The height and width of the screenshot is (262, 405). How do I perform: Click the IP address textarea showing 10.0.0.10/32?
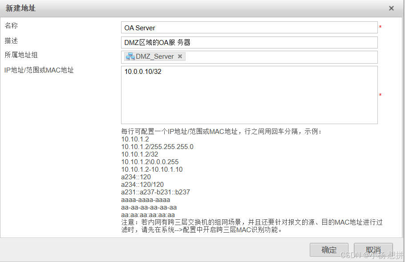tap(249, 95)
